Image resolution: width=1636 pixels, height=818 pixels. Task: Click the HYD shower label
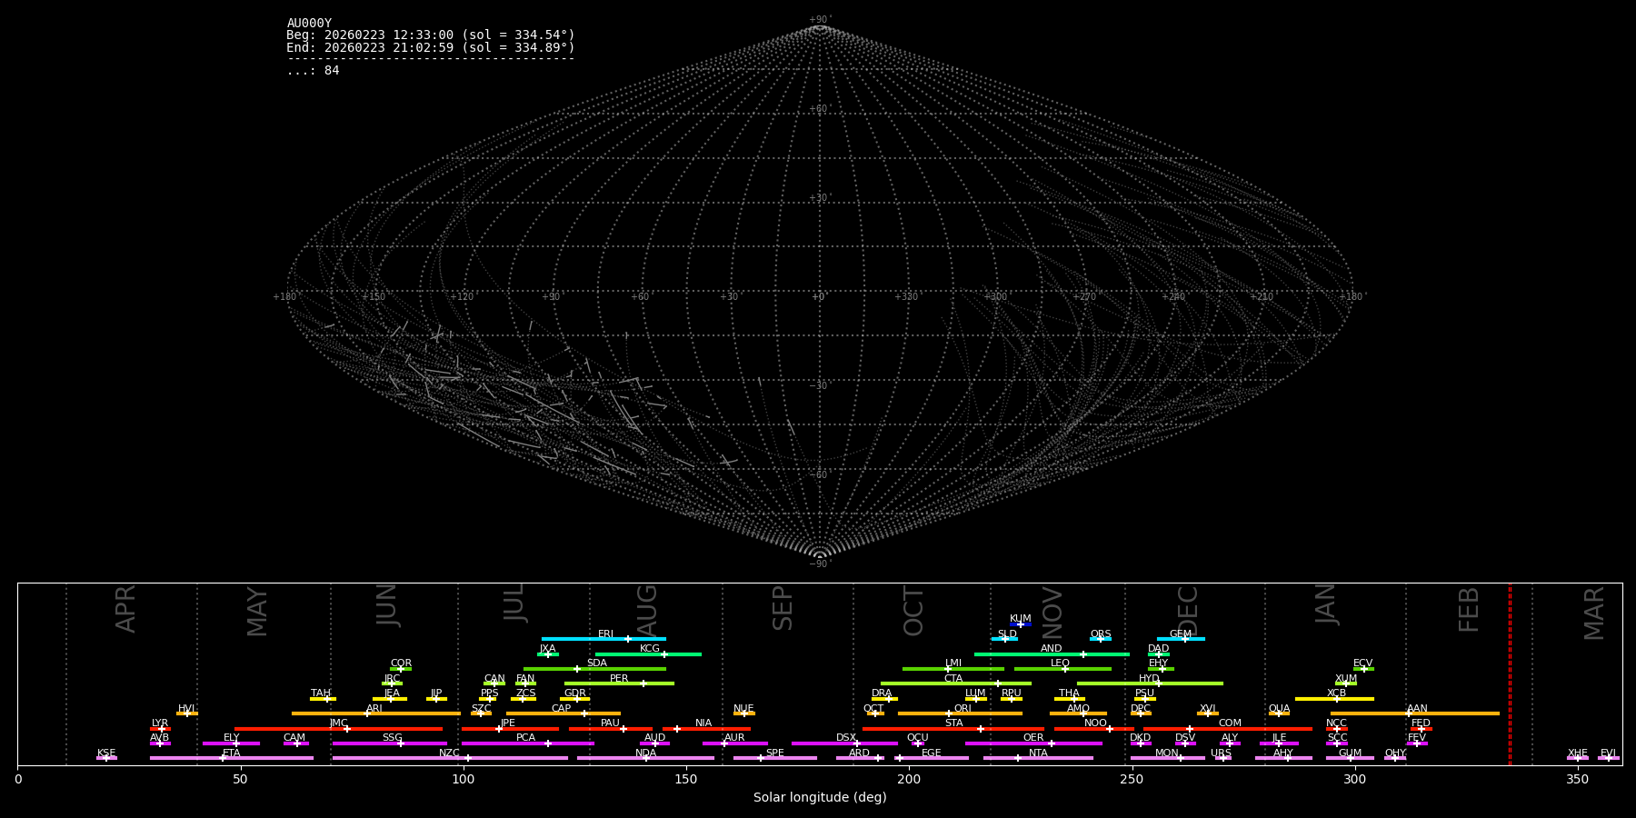pyautogui.click(x=1150, y=679)
